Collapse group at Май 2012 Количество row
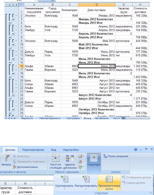 [13, 45]
